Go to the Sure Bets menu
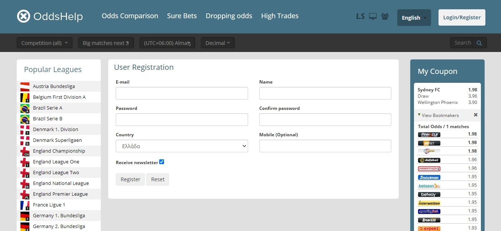Viewport: 501px width, 231px height. [x=182, y=16]
